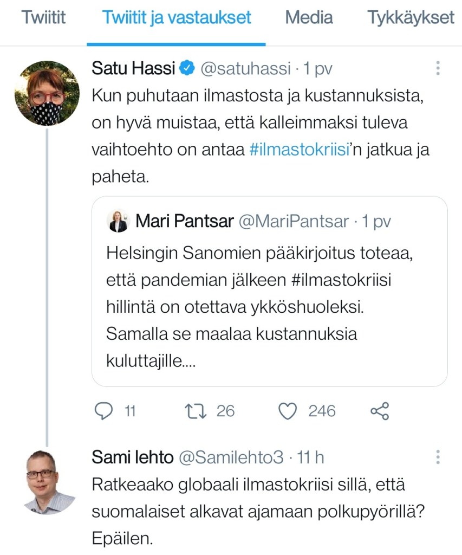Like Satu Hassi's tweet with the heart icon

tap(288, 411)
